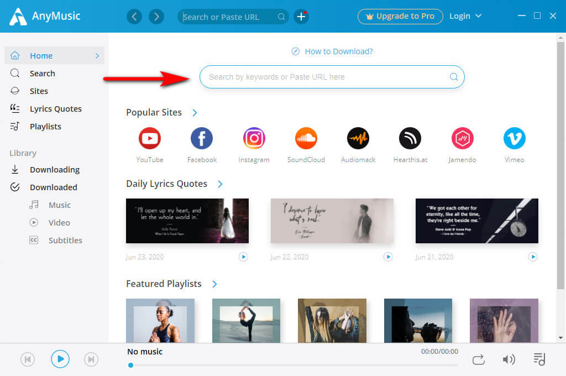Expand Featured Playlists with its chevron

(x=215, y=284)
